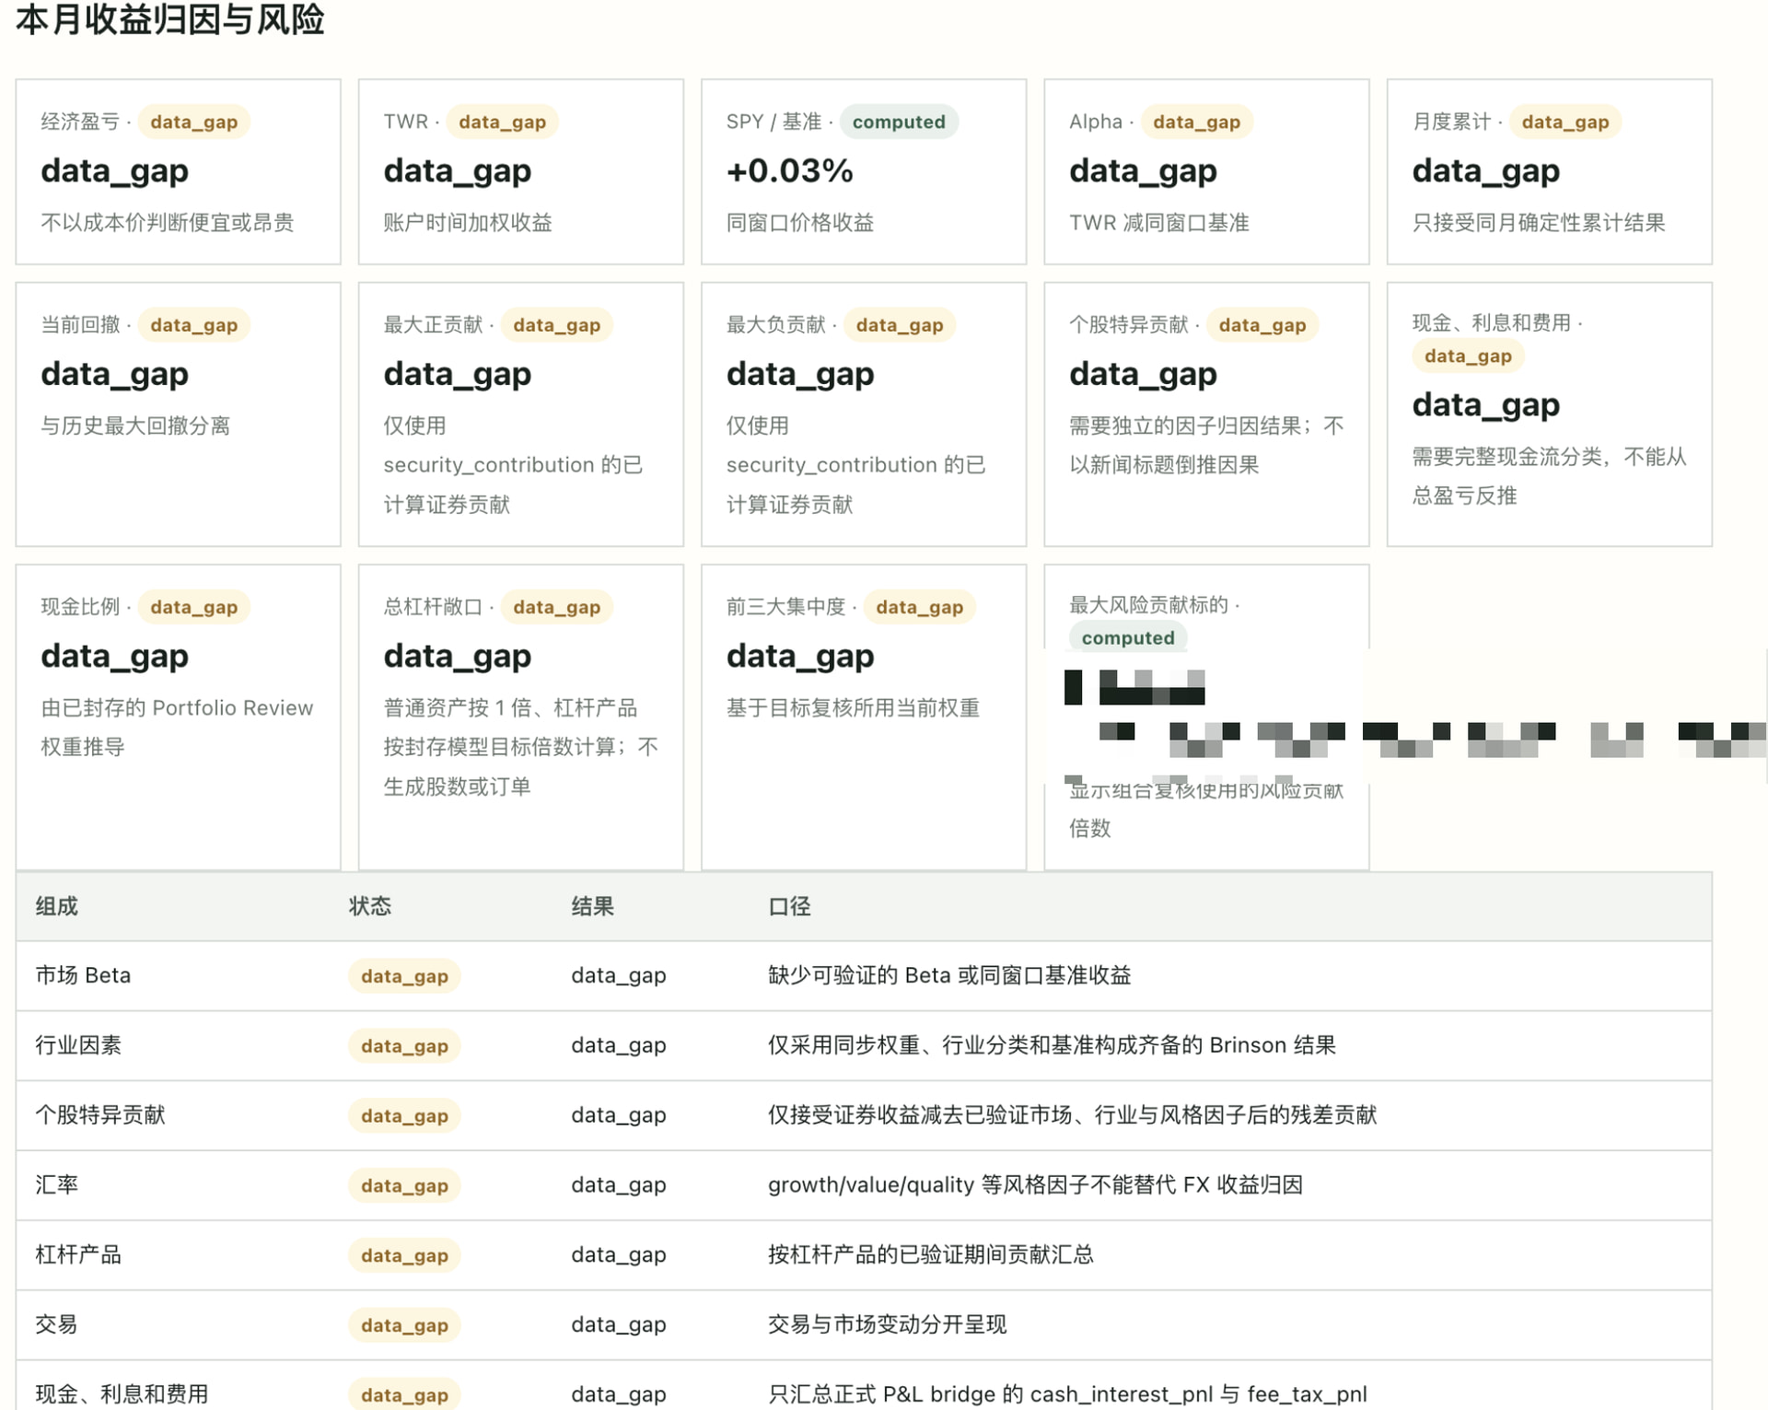
Task: Click the data_gap badge beside 个股特异贡献 card
Action: click(1262, 325)
